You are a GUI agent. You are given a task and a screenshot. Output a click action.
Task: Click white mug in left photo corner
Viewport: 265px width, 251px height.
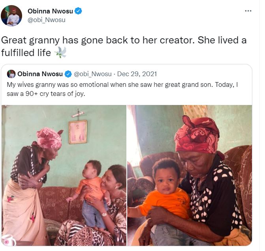click(x=9, y=240)
